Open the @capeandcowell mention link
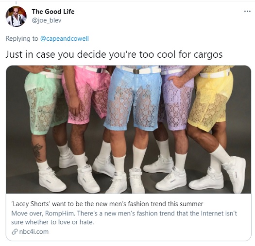Viewport: 255px width, 246px height. [65, 39]
